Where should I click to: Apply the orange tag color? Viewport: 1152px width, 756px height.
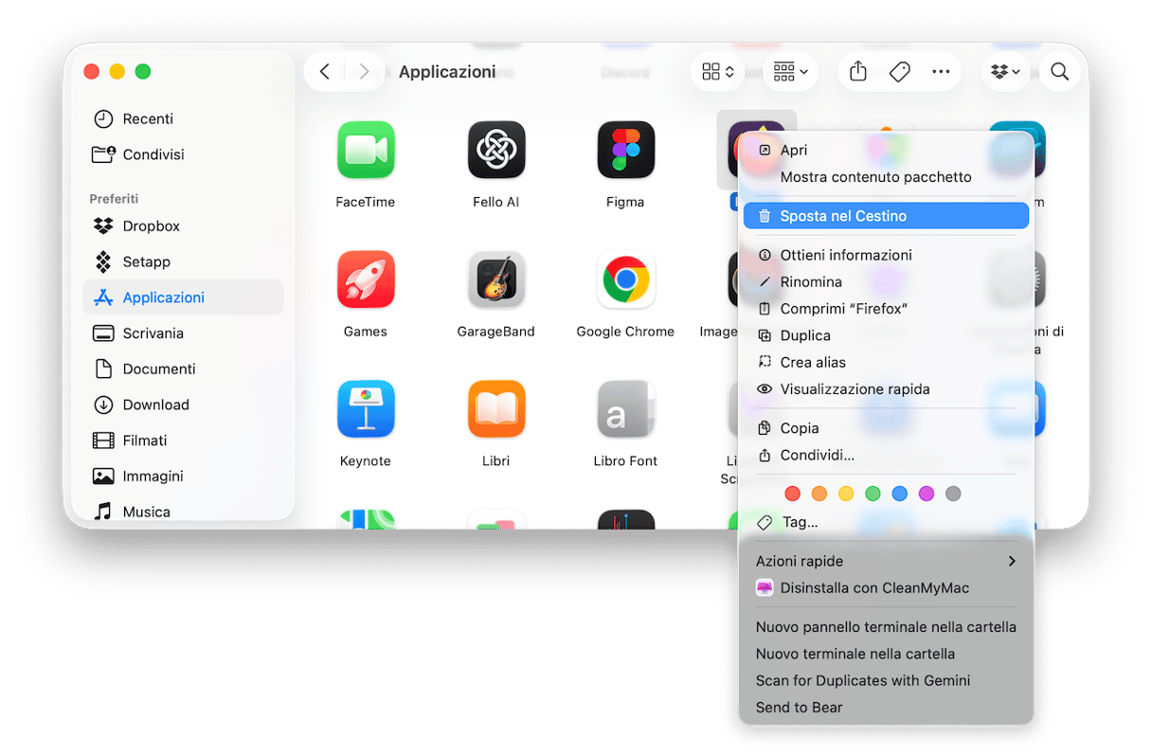[x=819, y=494]
